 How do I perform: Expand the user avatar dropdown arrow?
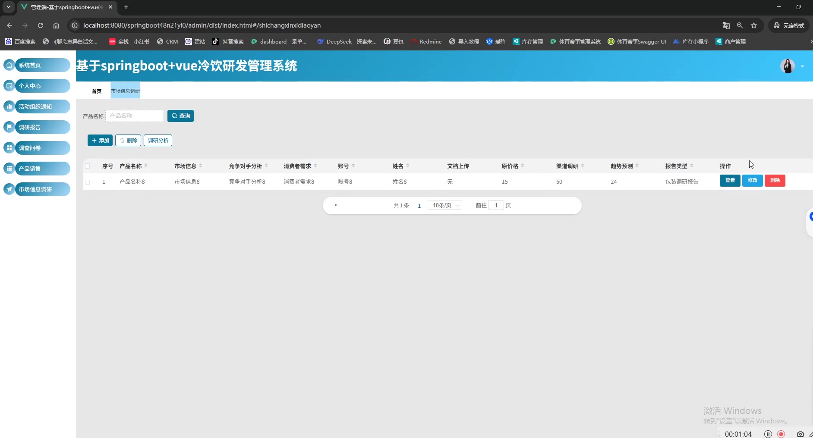[x=802, y=66]
